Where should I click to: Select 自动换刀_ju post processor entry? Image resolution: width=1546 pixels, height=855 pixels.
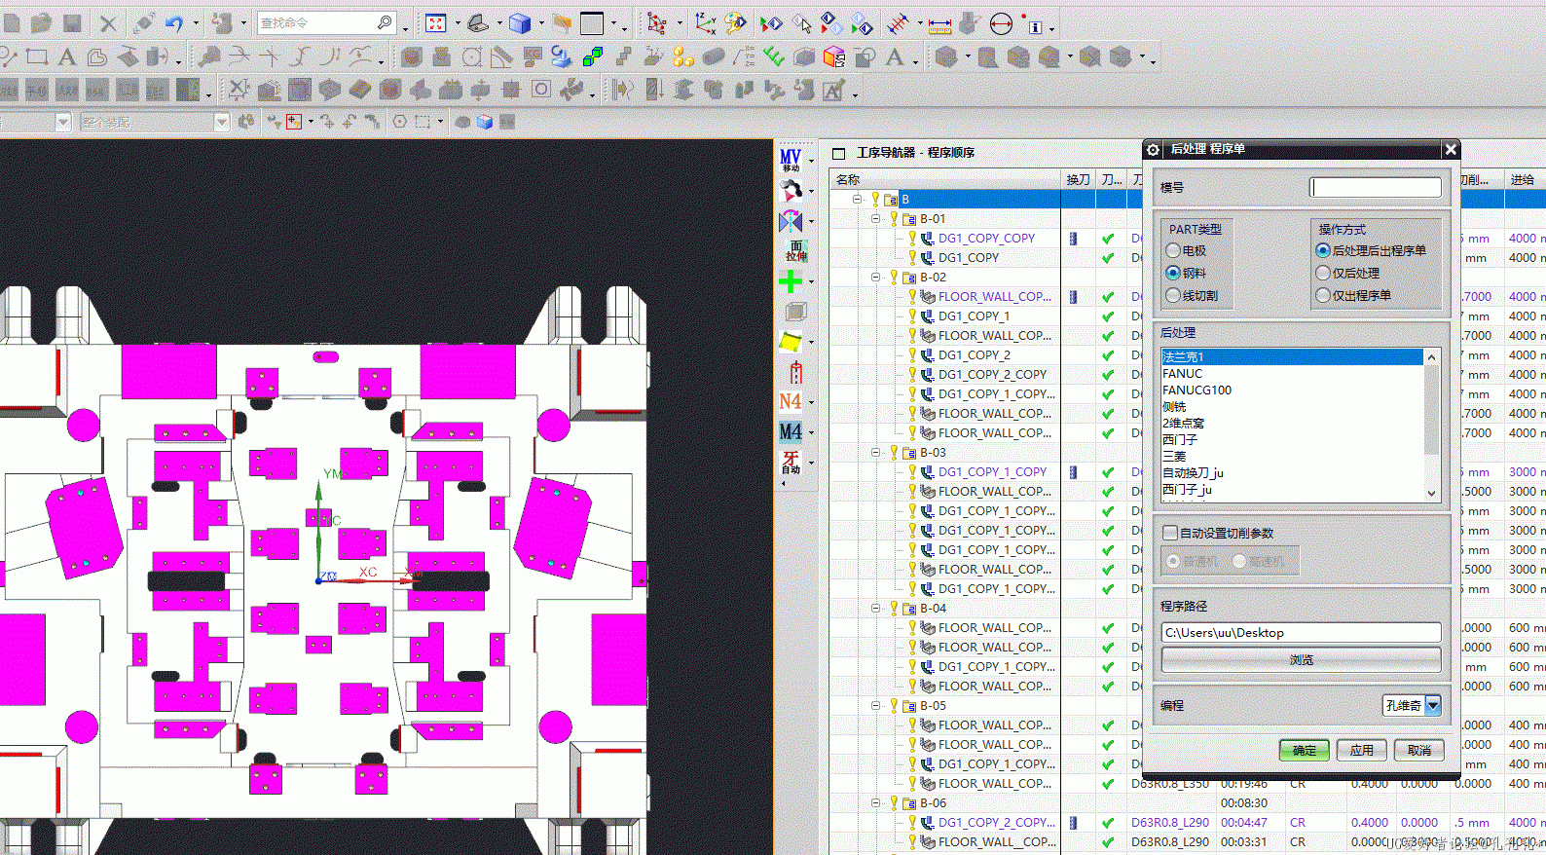coord(1292,472)
